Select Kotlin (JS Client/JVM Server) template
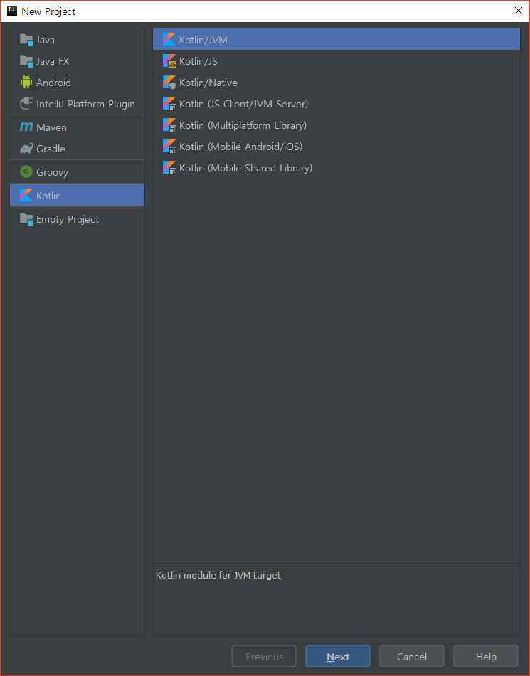The height and width of the screenshot is (676, 530). pos(336,103)
